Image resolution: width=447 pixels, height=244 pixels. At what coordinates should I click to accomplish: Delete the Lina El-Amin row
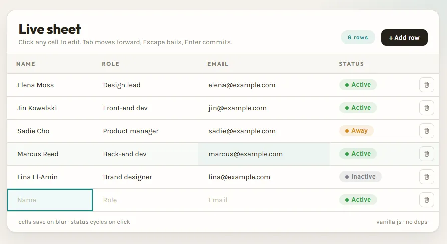427,177
